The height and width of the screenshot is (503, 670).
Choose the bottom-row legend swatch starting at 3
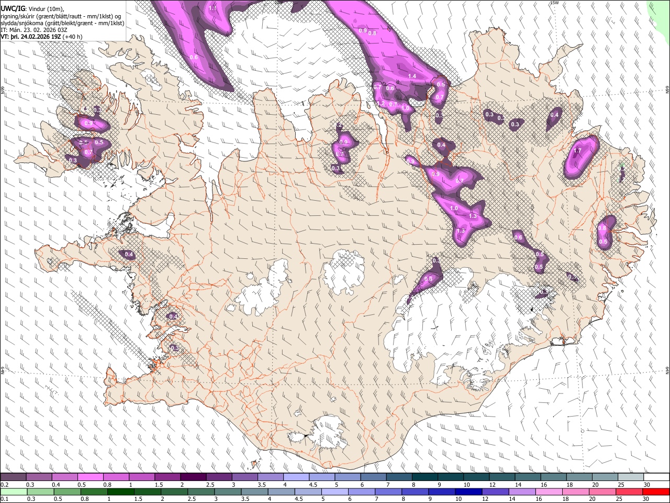coord(228,491)
